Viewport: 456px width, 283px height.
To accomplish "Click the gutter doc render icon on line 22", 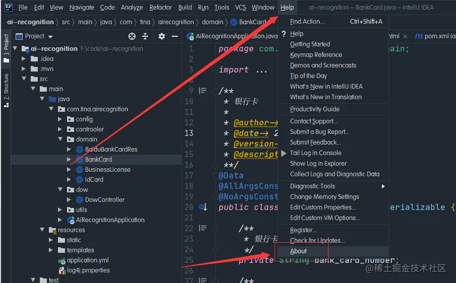I will [203, 228].
